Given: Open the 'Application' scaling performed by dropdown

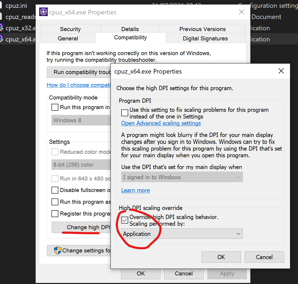Looking at the screenshot, I should coord(182,234).
